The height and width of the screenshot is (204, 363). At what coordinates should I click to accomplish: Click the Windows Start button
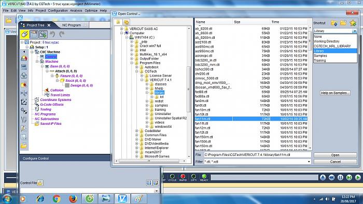point(7,199)
